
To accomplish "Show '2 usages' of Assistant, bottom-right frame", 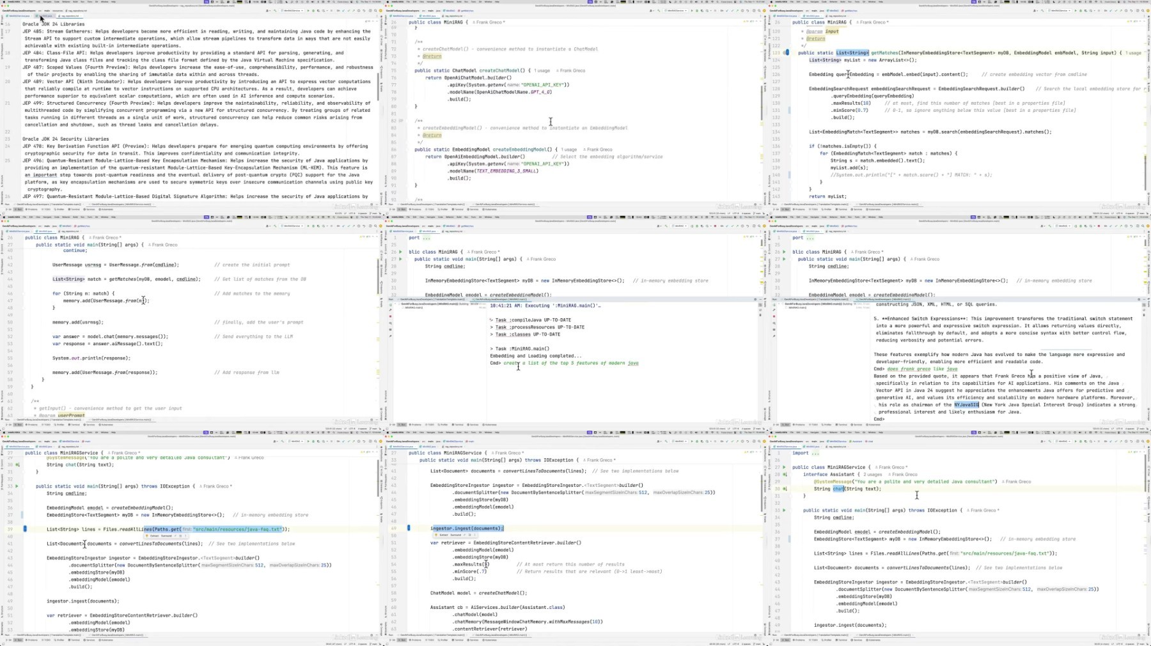I will click(872, 475).
